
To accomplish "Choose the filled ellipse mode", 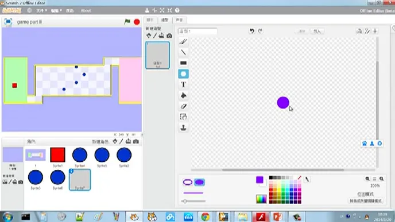I will [x=199, y=182].
